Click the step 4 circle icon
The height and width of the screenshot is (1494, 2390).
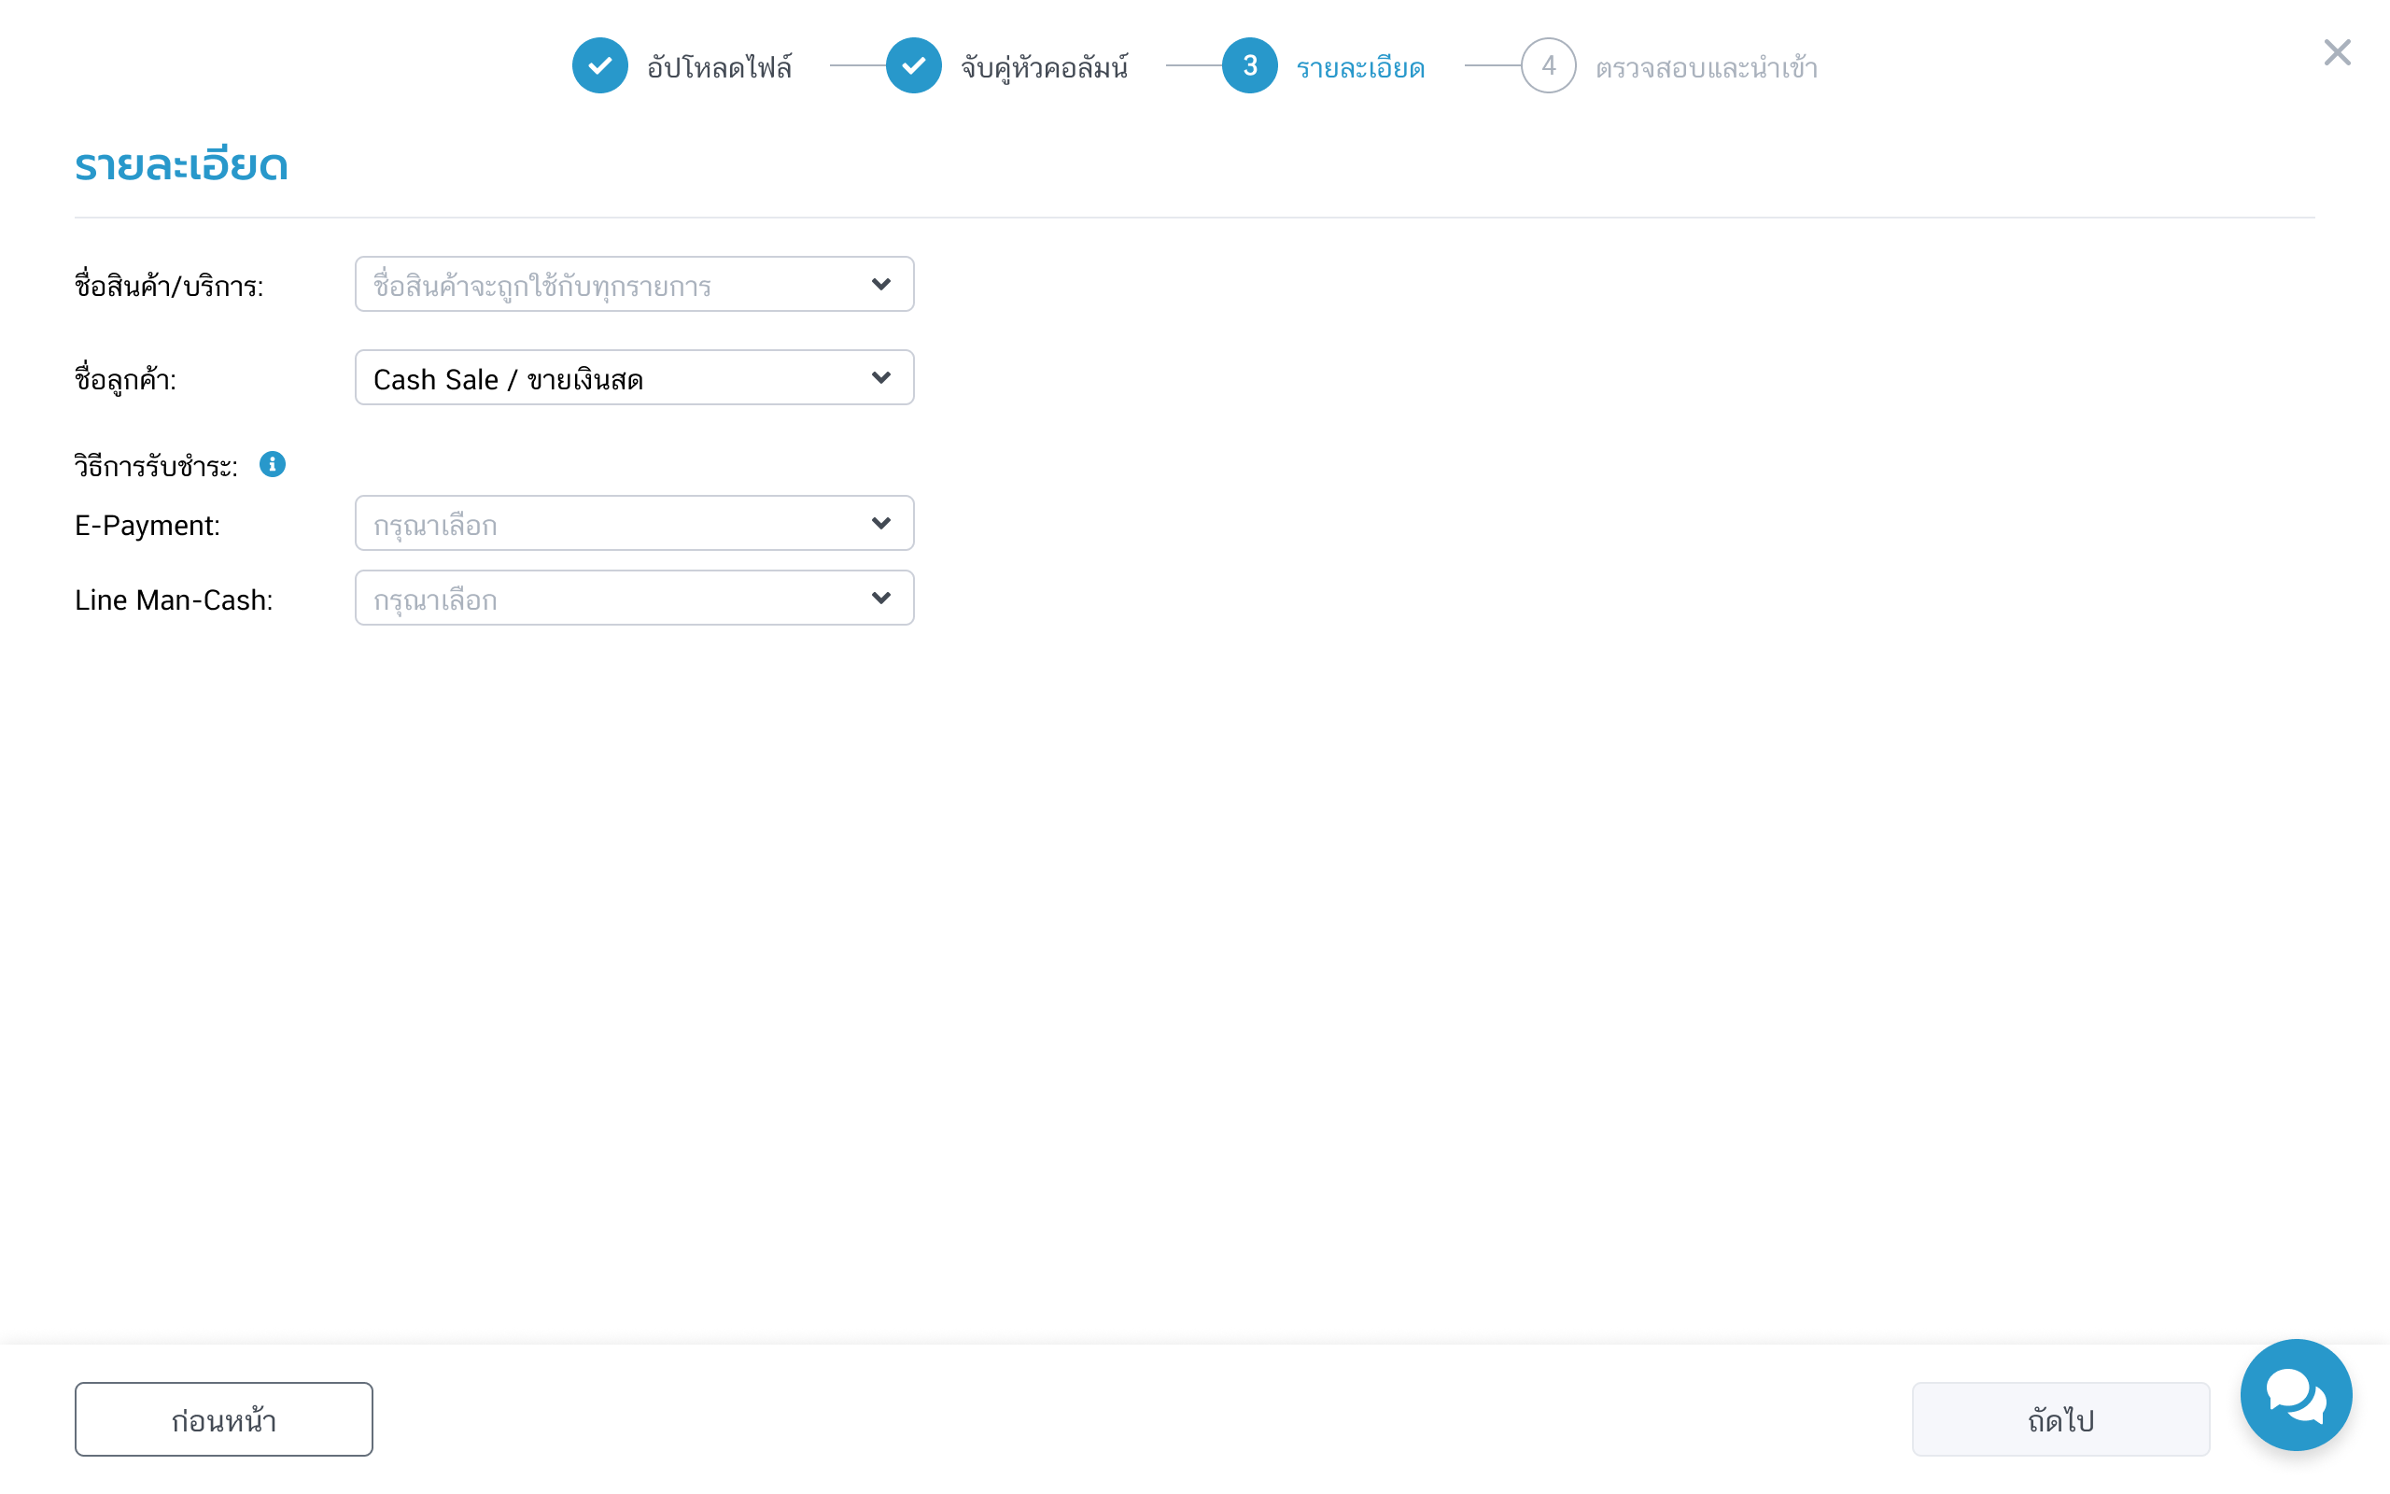(x=1548, y=66)
